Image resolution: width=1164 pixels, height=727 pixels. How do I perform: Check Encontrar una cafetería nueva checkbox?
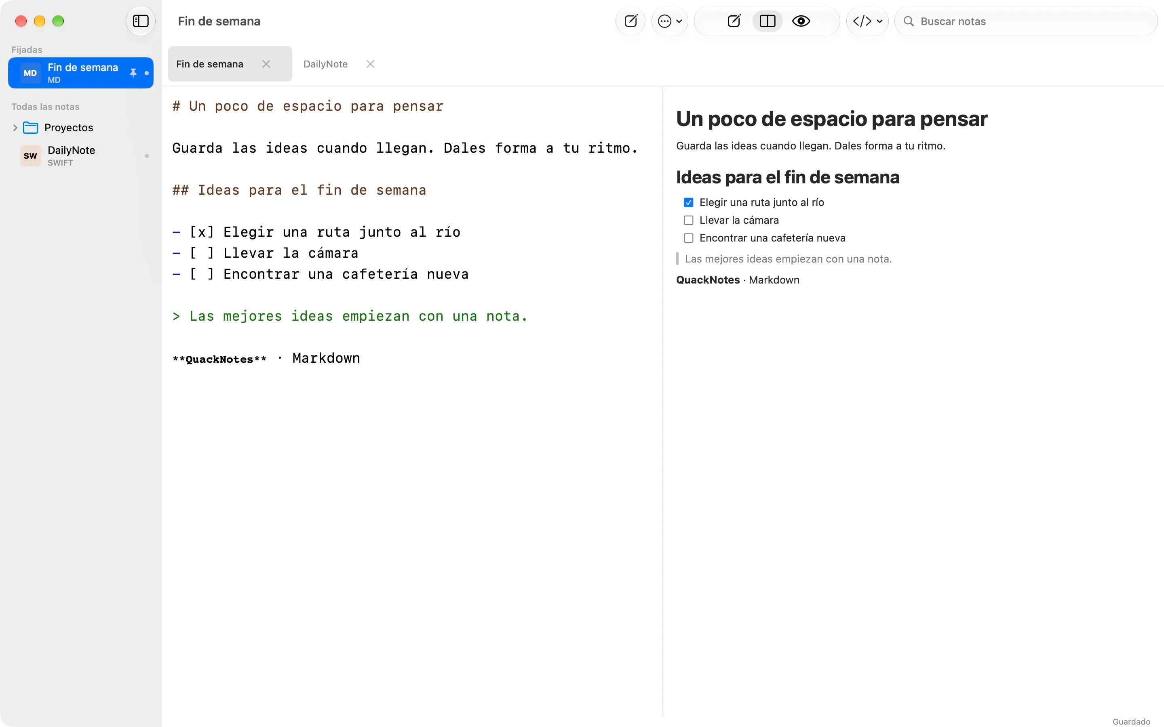688,238
